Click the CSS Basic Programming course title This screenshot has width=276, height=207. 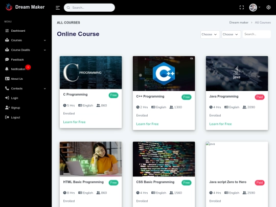[155, 182]
